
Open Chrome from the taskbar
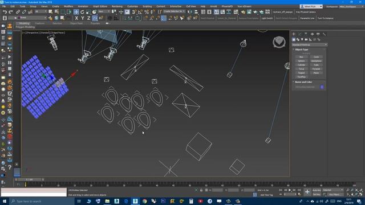pos(144,201)
